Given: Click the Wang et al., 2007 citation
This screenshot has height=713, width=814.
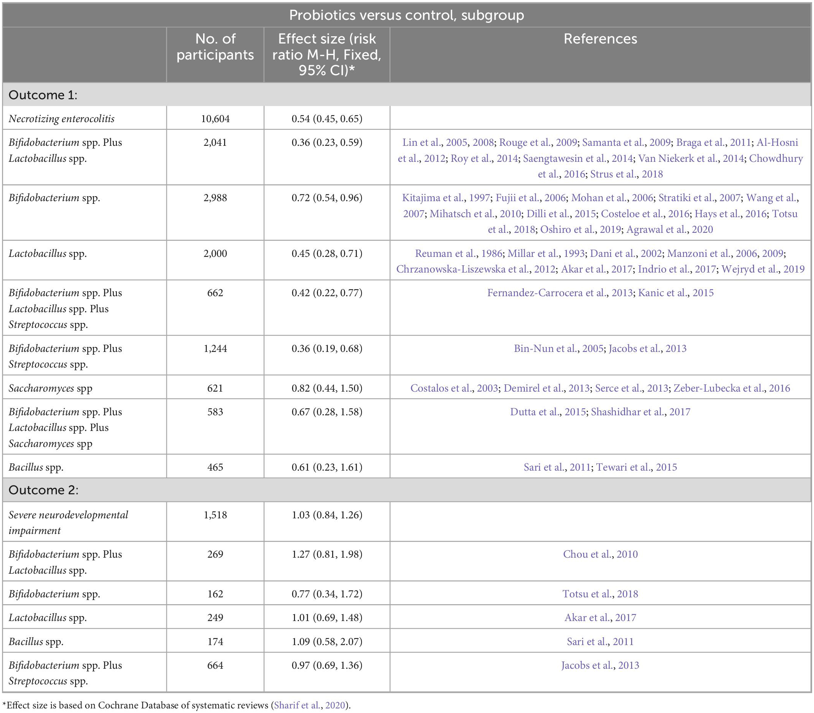Looking at the screenshot, I should pyautogui.click(x=601, y=206).
